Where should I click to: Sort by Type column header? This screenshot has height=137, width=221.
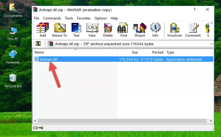click(x=188, y=52)
